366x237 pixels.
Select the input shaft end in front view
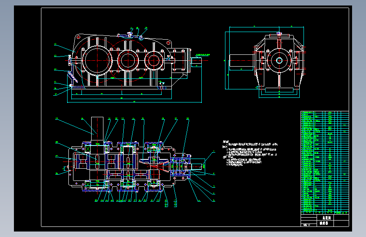(x=196, y=60)
